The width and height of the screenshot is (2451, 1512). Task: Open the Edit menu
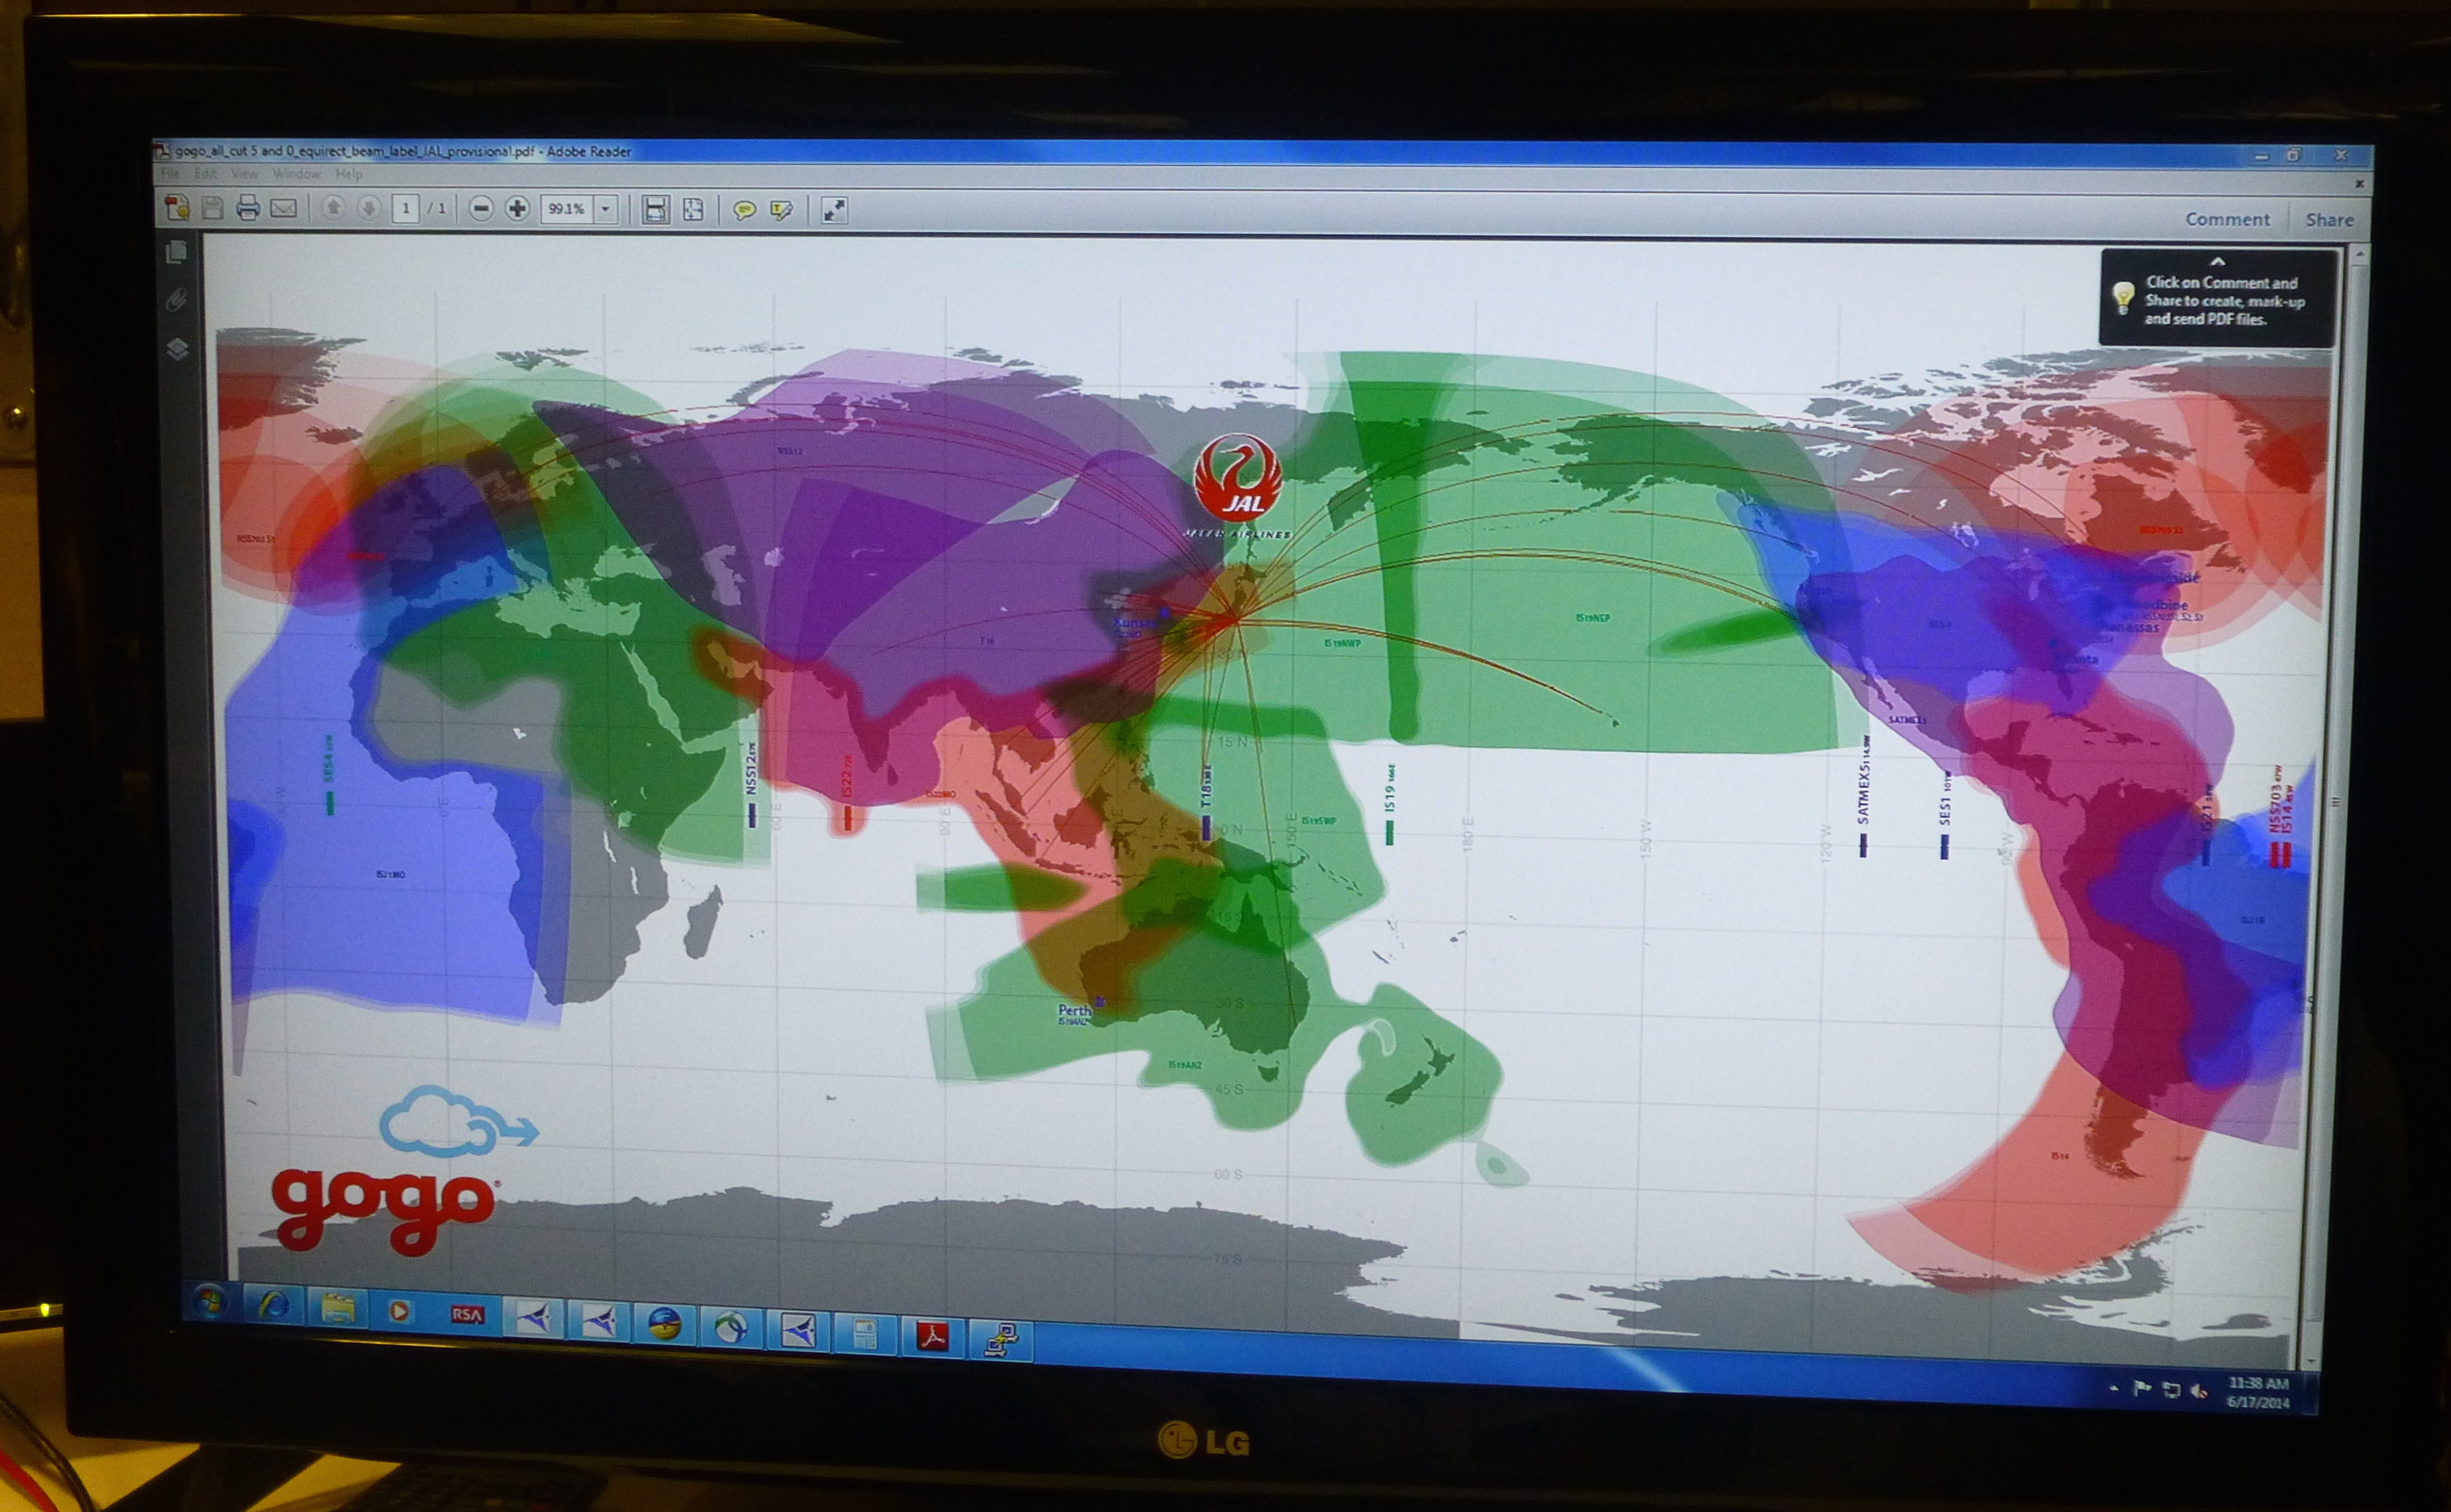[205, 174]
